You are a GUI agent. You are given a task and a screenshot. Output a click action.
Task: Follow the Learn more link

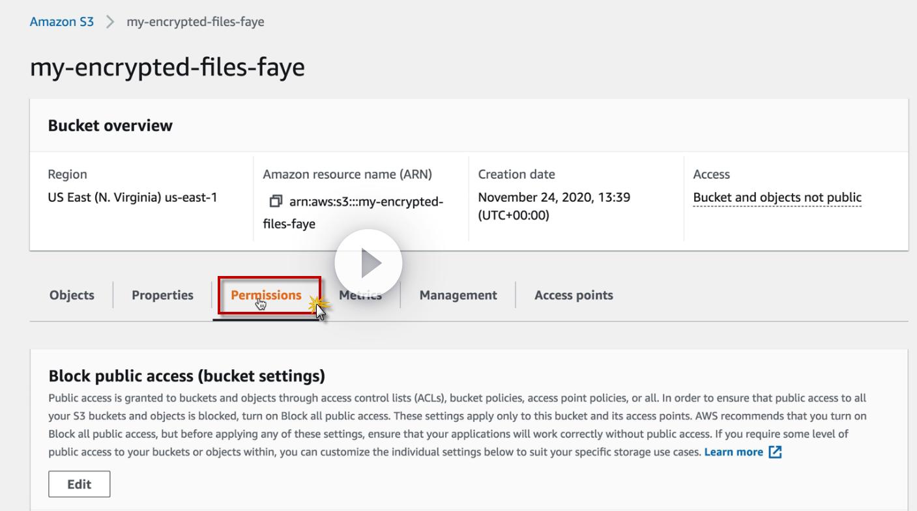pos(733,452)
